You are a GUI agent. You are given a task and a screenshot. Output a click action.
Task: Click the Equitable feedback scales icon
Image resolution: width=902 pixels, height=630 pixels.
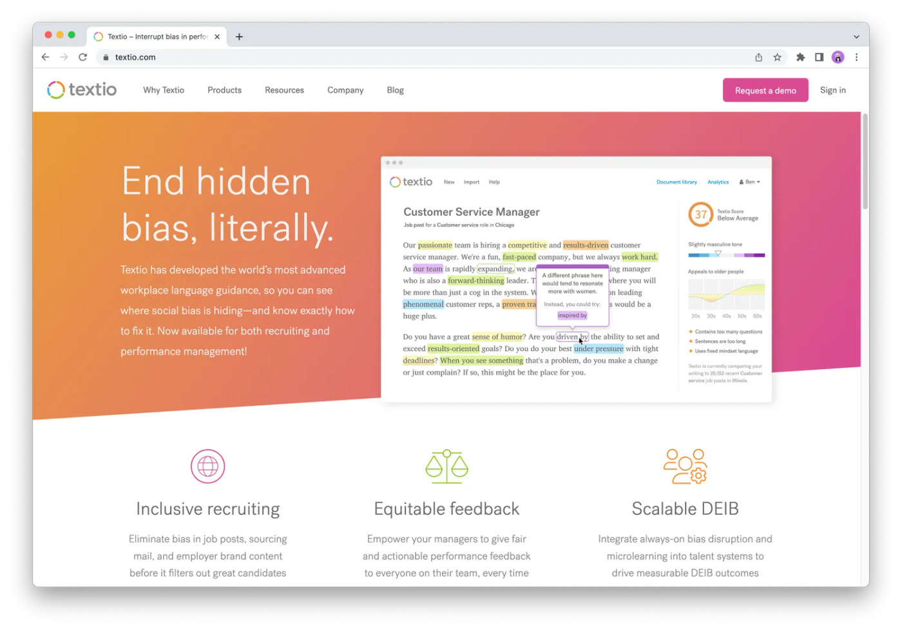click(446, 466)
